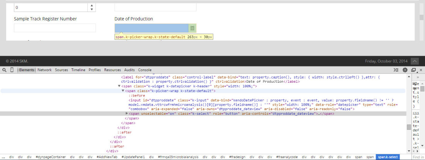425x160 pixels.
Task: Select the #UpdatePanel1 breadcrumb
Action: (133, 157)
